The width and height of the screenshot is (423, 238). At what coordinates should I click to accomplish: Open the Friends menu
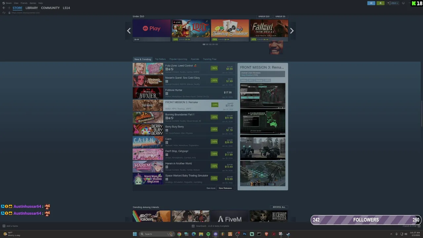coord(24,3)
